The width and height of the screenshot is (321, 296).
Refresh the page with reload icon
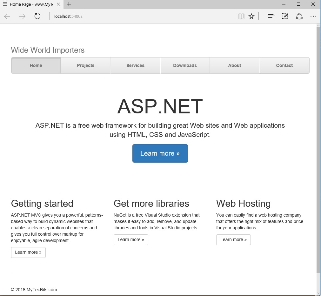(37, 16)
